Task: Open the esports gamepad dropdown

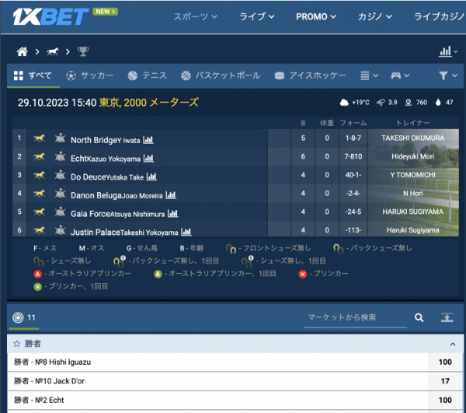Action: click(400, 75)
